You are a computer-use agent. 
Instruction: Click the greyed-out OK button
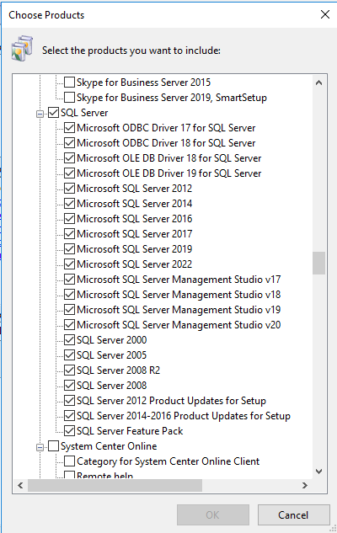[x=213, y=515]
